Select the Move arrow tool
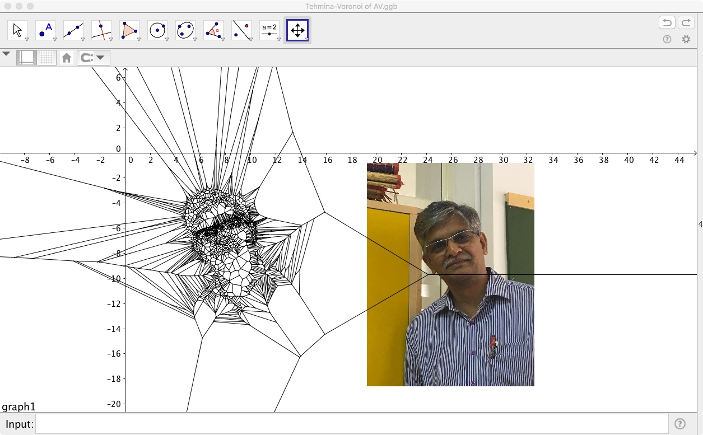The width and height of the screenshot is (703, 435). tap(17, 30)
